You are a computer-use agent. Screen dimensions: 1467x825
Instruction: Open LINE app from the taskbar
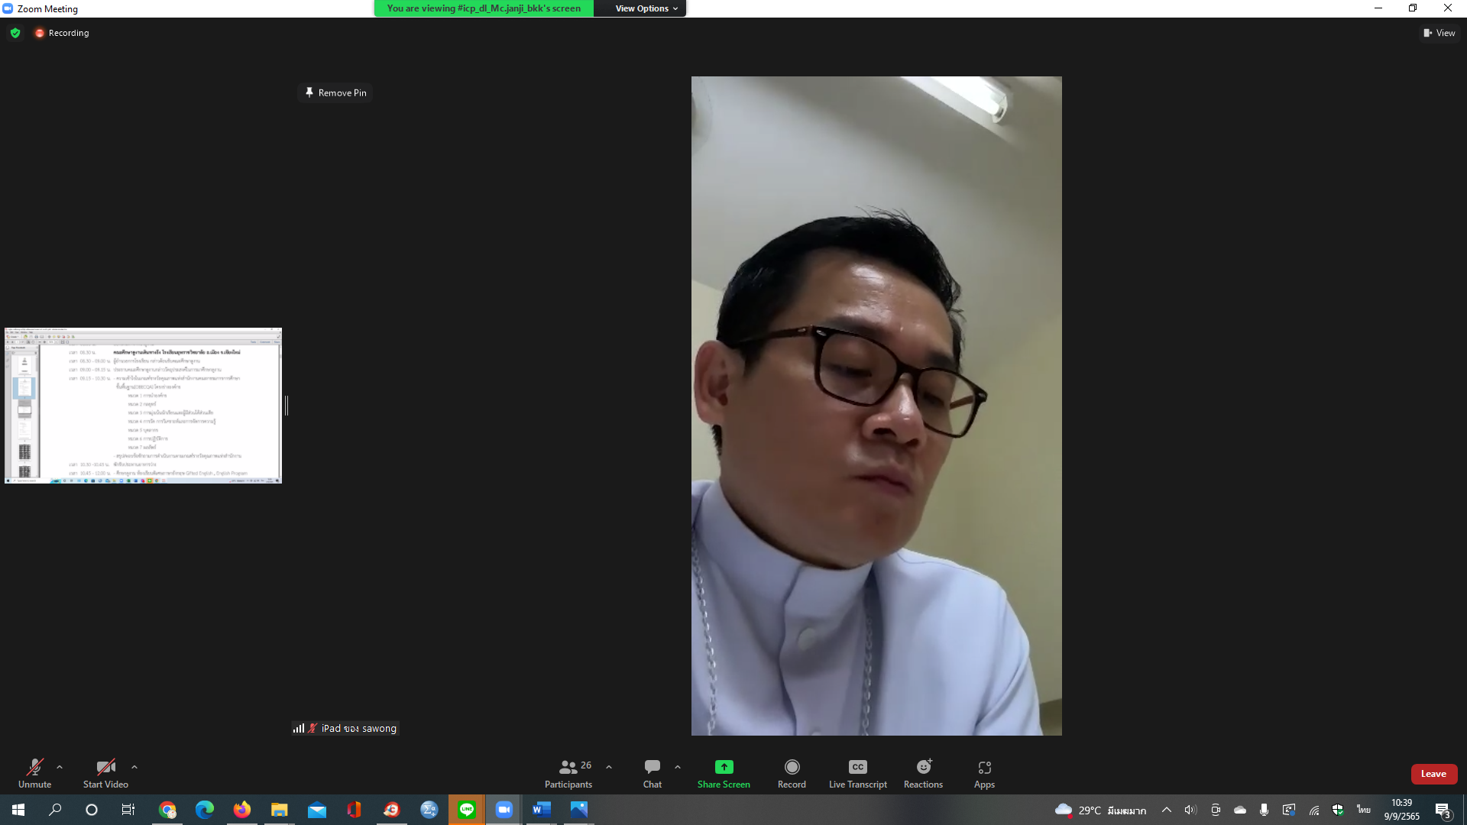[x=467, y=810]
